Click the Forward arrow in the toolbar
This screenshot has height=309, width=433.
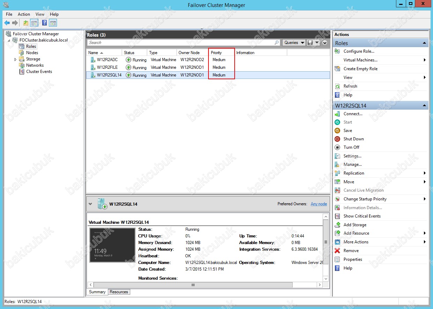click(x=15, y=23)
